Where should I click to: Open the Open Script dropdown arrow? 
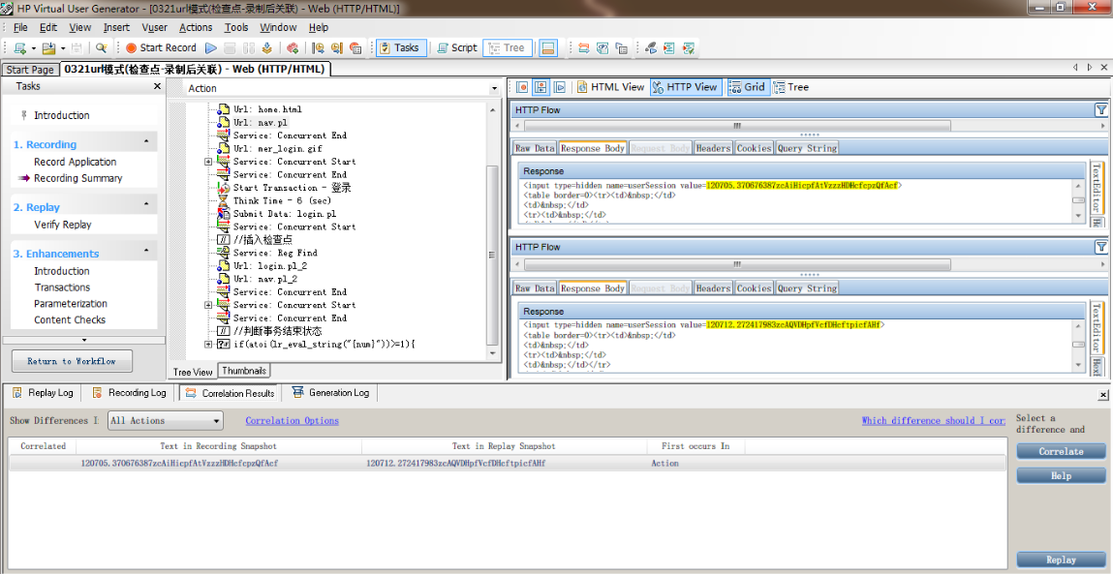[x=62, y=48]
